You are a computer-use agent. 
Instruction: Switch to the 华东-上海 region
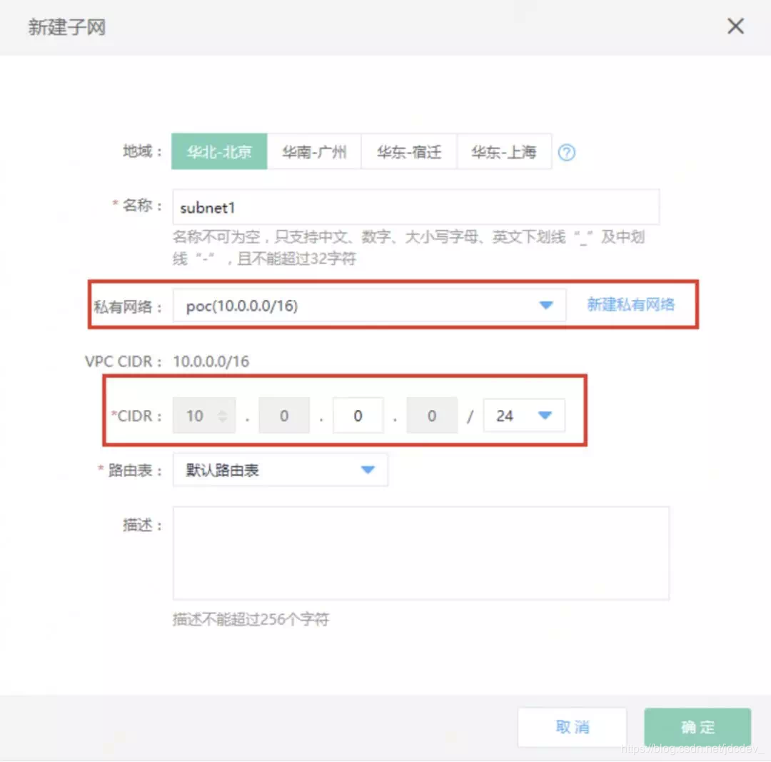(505, 151)
